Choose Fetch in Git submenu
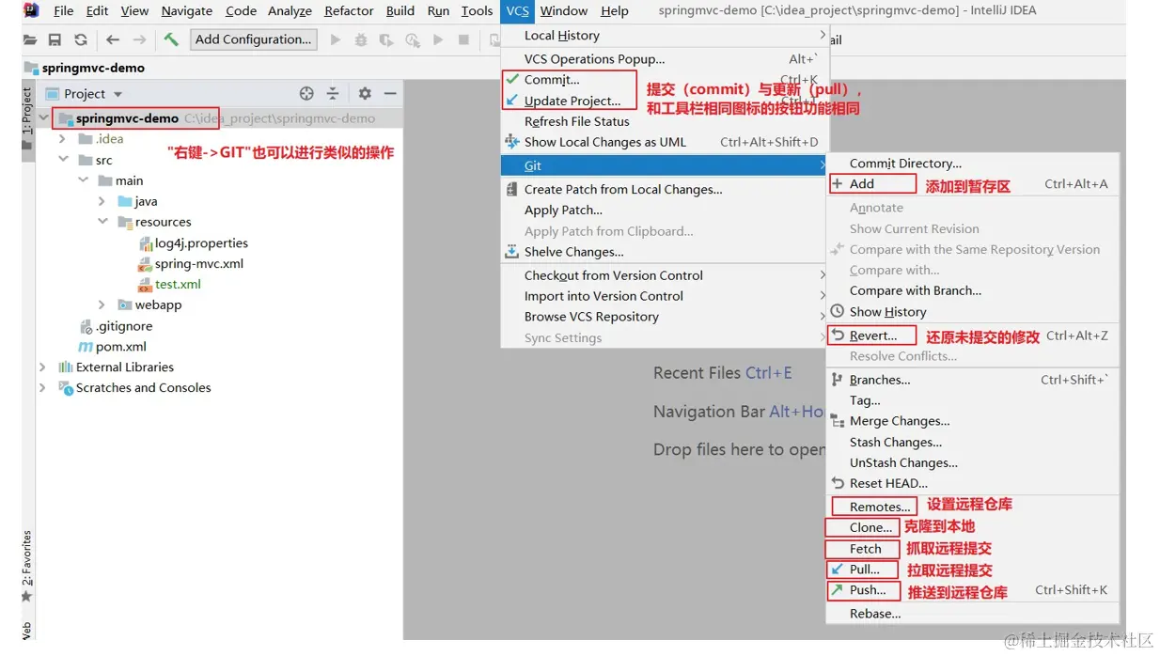Screen dimensions: 1160x656 [x=972, y=549]
